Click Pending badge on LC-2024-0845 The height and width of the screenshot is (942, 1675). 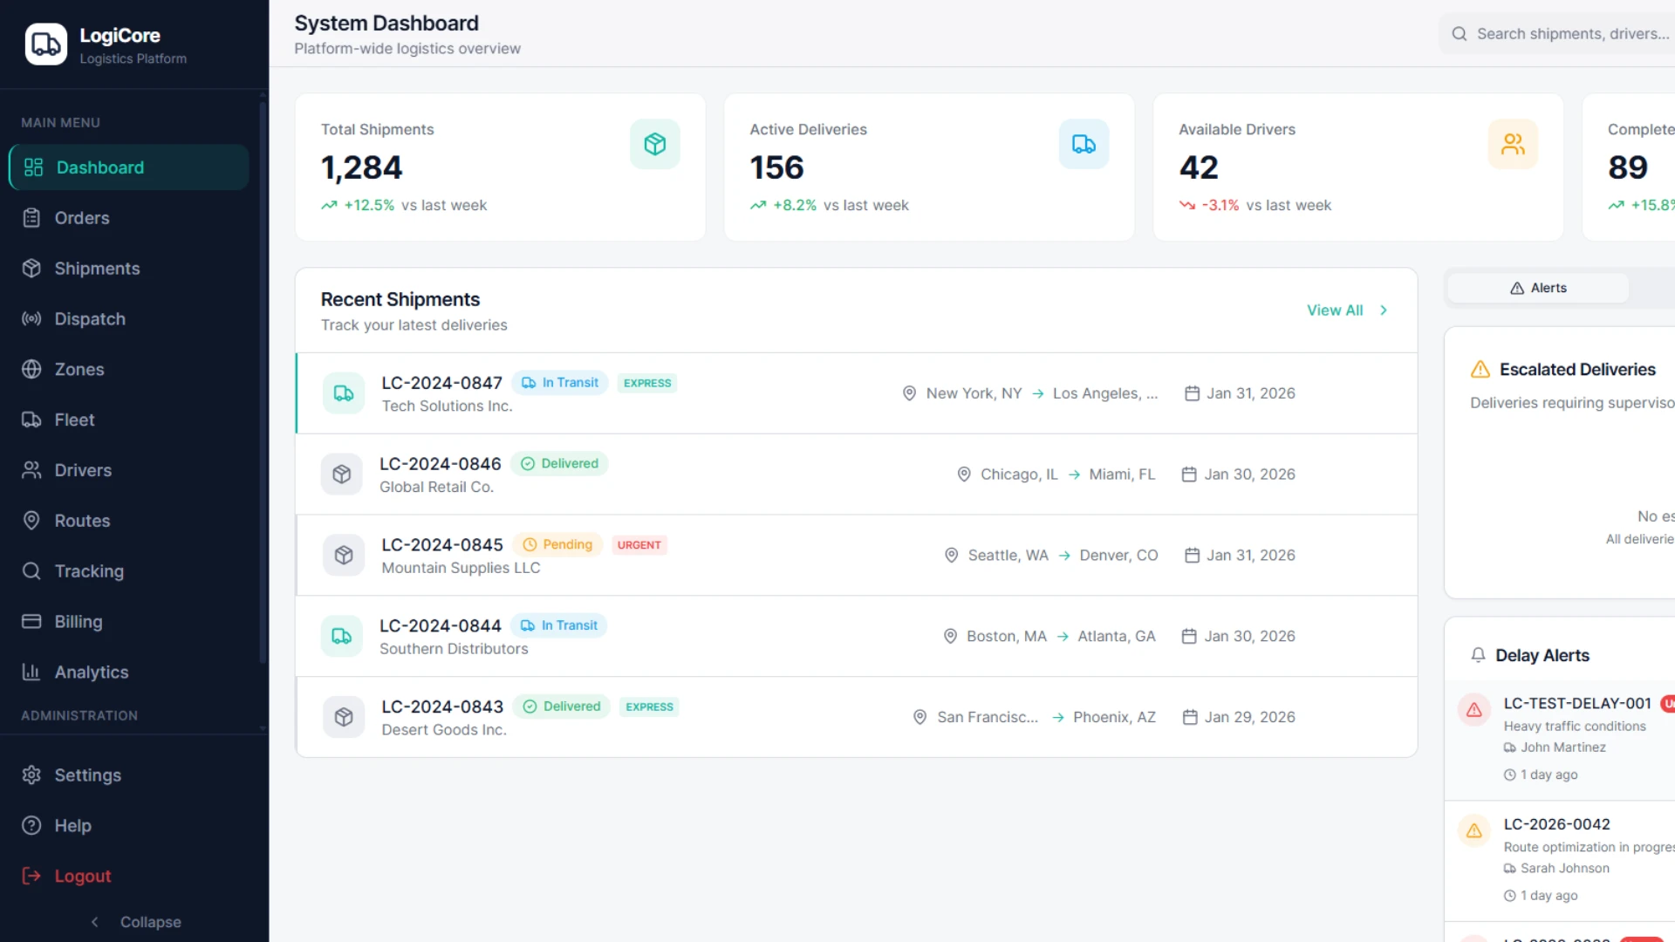(557, 545)
